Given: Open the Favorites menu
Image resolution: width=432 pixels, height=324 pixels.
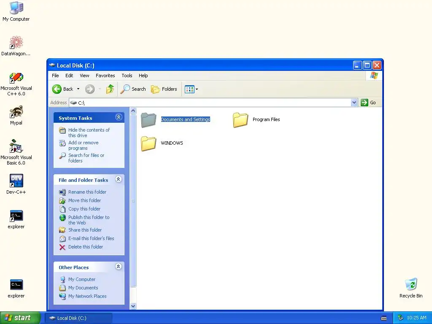Looking at the screenshot, I should tap(105, 76).
